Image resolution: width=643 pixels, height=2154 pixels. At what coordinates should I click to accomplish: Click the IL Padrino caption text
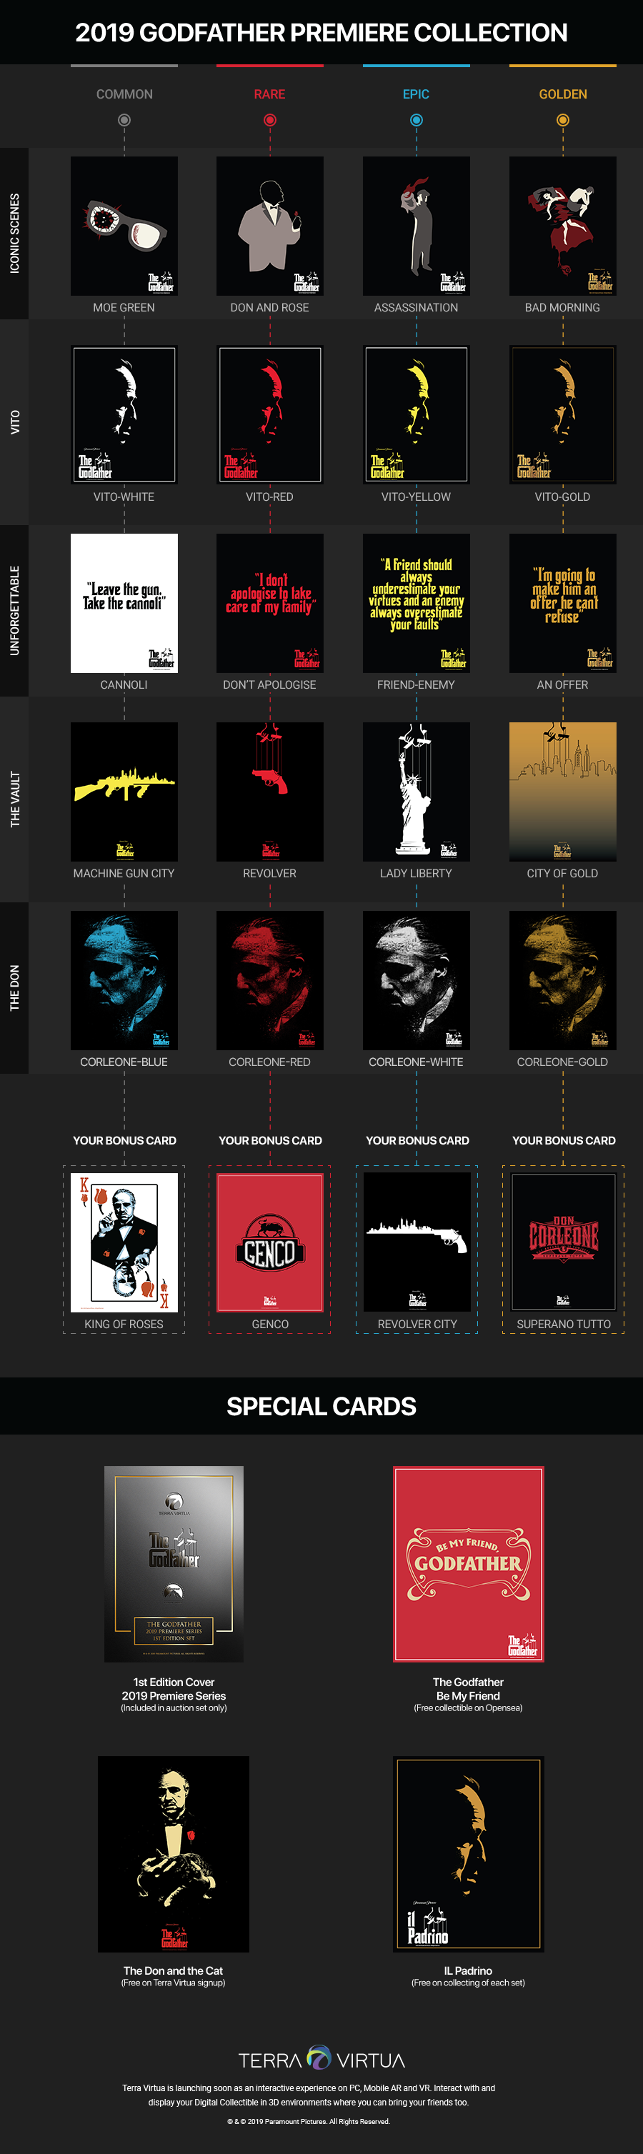[468, 1971]
